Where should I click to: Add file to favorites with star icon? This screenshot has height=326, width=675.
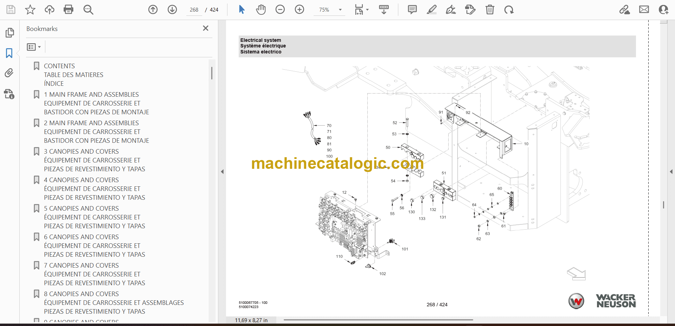click(30, 9)
